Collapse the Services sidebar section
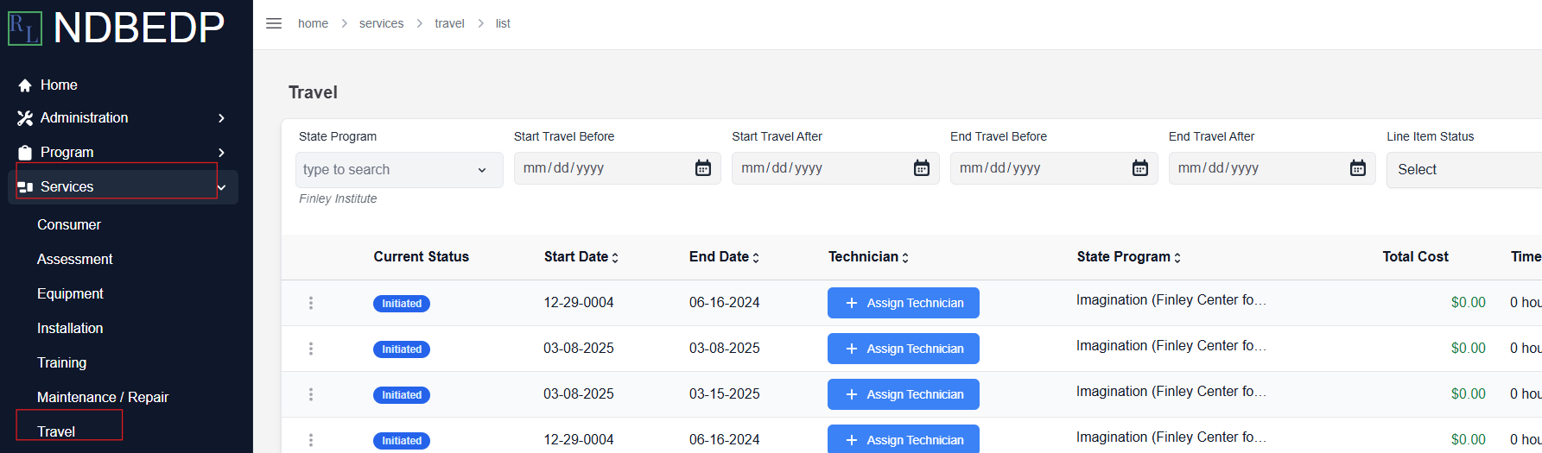The image size is (1542, 453). tap(123, 187)
